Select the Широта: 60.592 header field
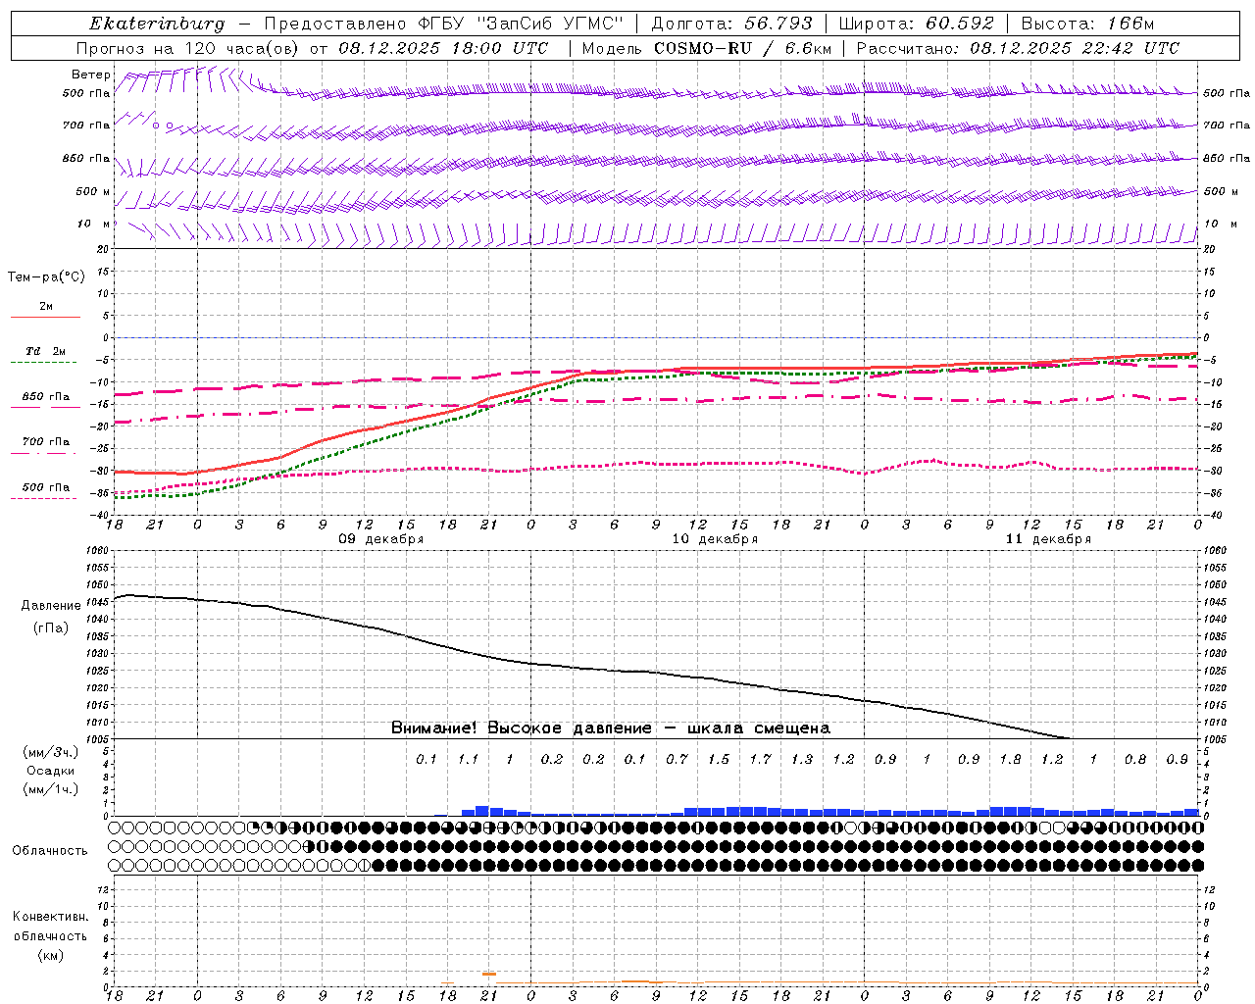The width and height of the screenshot is (1255, 1004). pos(916,24)
